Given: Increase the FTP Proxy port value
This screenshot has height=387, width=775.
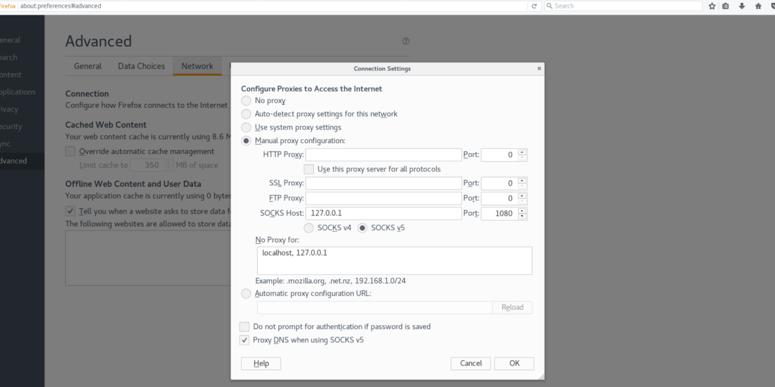Looking at the screenshot, I should click(522, 195).
